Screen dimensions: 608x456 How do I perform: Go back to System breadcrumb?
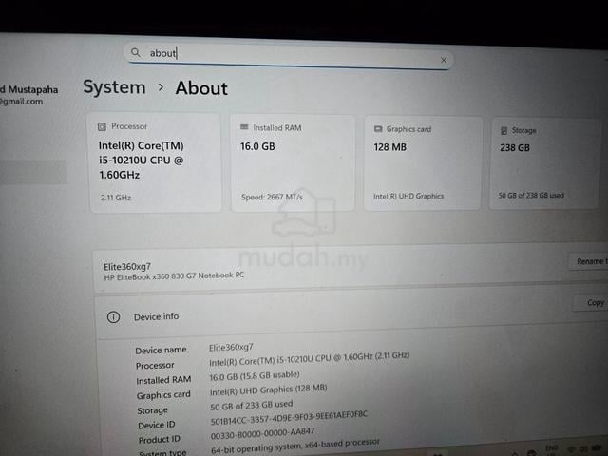point(114,86)
